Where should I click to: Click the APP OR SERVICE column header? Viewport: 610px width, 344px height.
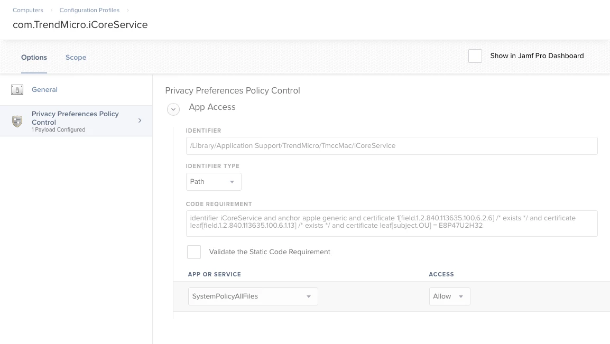(x=215, y=274)
